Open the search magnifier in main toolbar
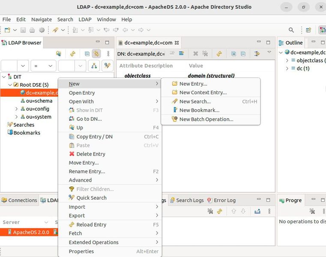Screen dimensions: 326x257 (x=291, y=30)
